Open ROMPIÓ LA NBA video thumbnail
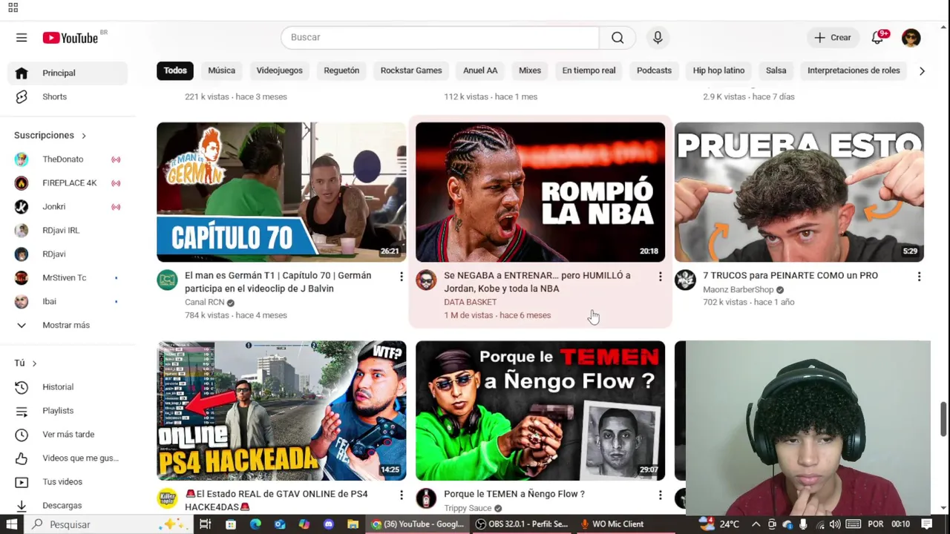Image resolution: width=950 pixels, height=534 pixels. point(540,192)
